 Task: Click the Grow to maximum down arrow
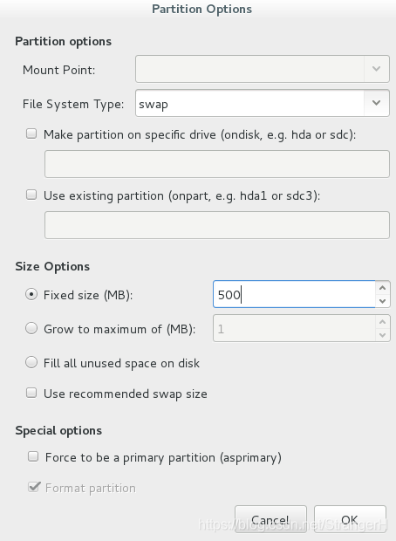coord(383,335)
